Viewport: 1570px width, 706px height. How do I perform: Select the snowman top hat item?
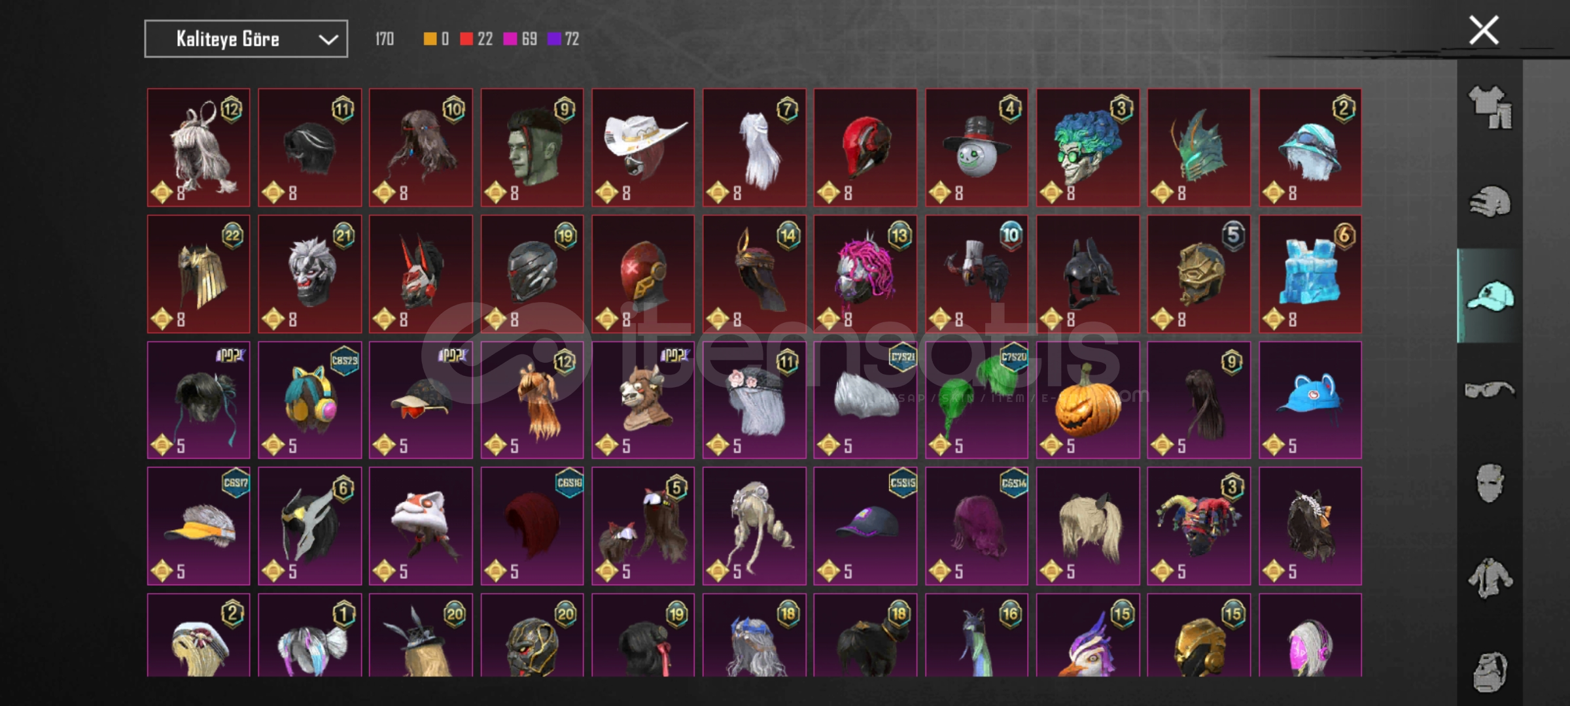point(977,148)
